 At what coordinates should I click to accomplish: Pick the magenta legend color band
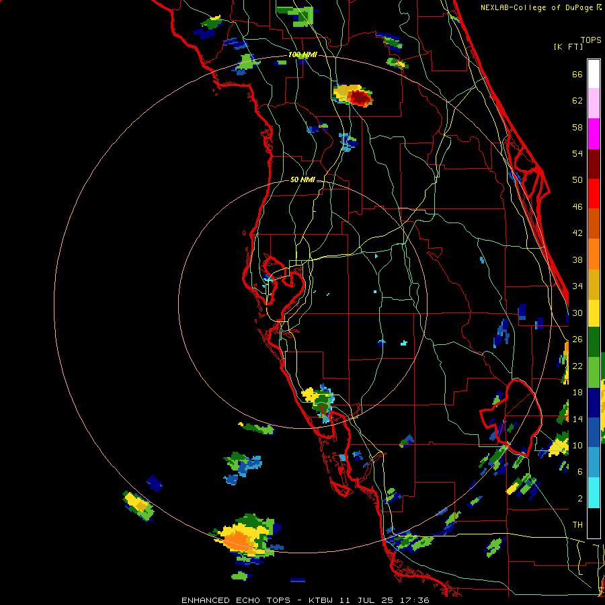594,134
